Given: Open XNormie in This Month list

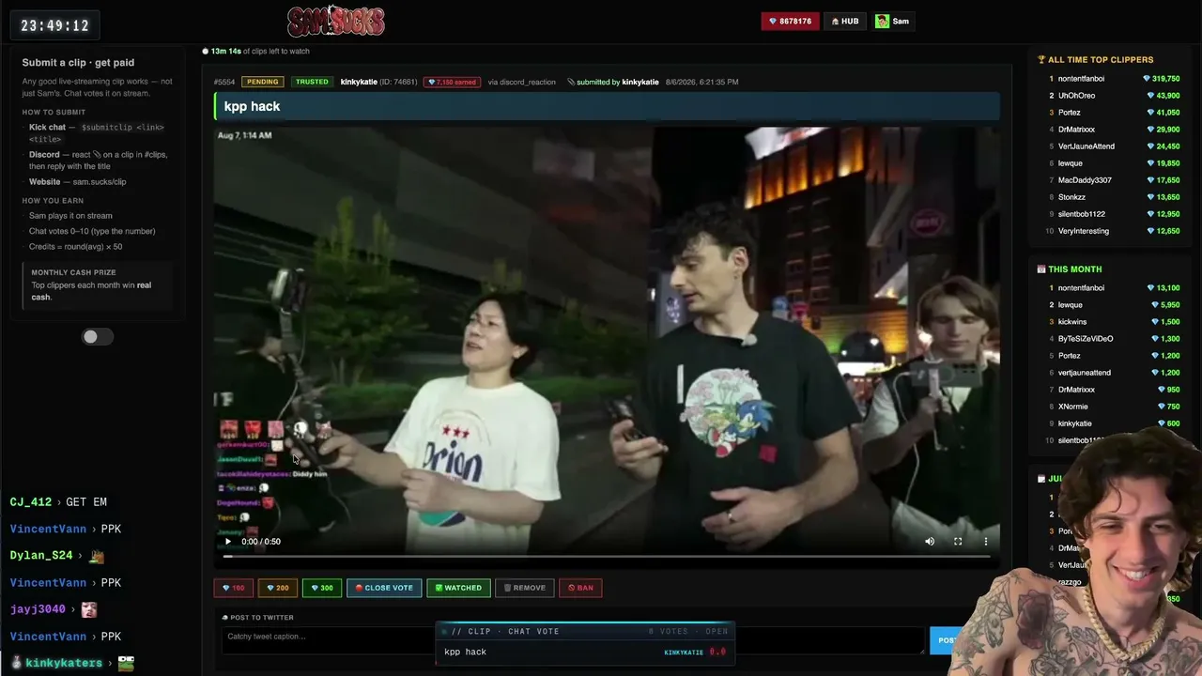Looking at the screenshot, I should click(x=1073, y=407).
